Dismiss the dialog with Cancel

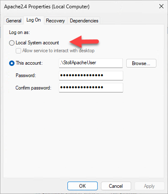pyautogui.click(x=116, y=186)
